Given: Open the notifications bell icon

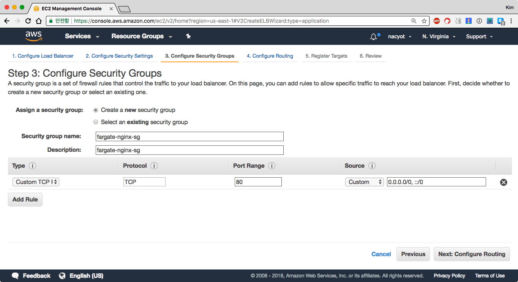Looking at the screenshot, I should [374, 36].
